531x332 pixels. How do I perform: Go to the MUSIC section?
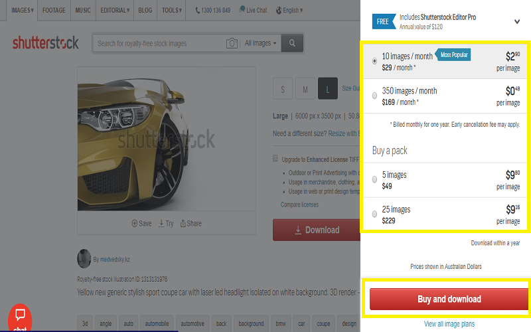tap(83, 10)
